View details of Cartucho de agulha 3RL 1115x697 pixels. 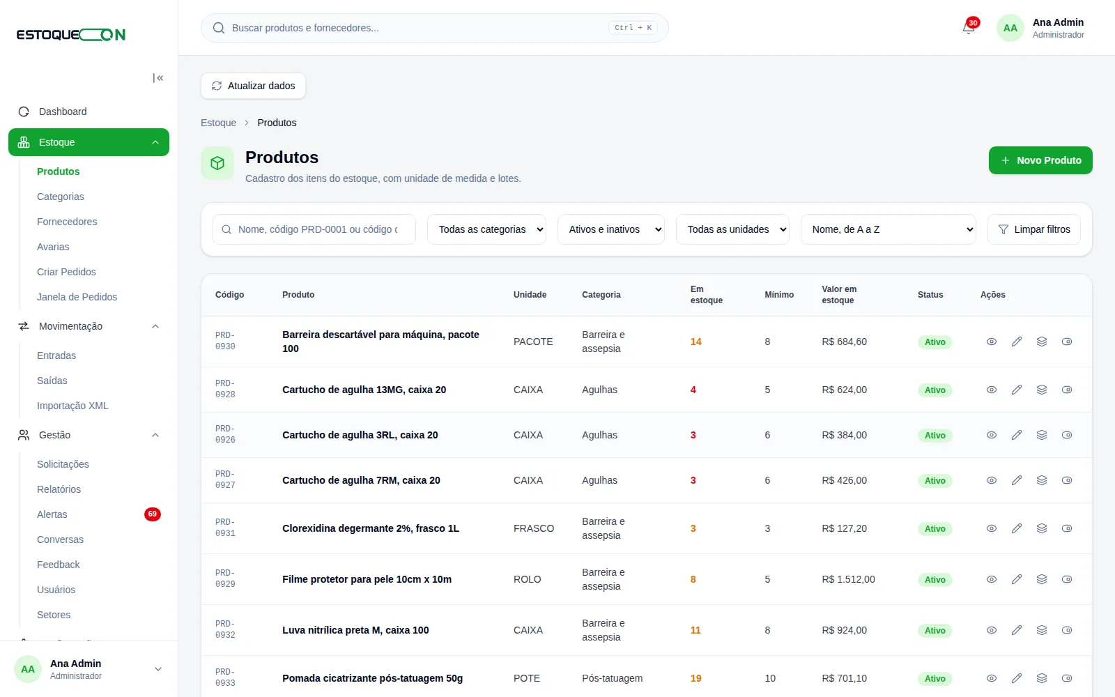(x=992, y=435)
